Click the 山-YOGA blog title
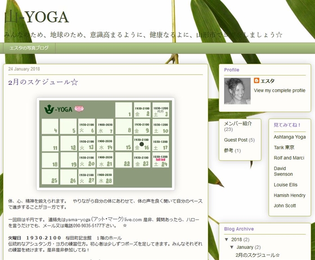This screenshot has height=260, width=315. tap(36, 17)
